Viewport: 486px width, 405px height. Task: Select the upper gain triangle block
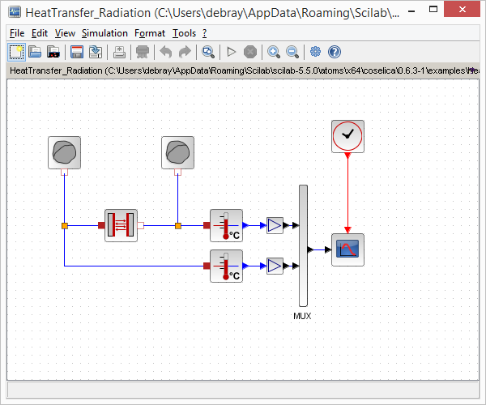(x=275, y=225)
